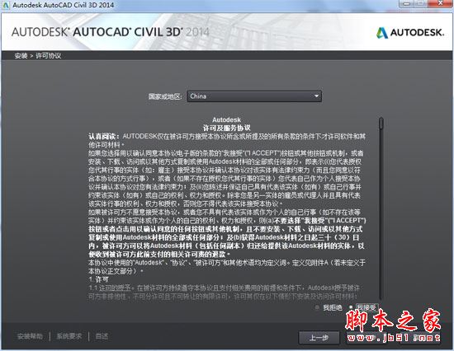
Task: Open the 自述 readme link
Action: (102, 336)
